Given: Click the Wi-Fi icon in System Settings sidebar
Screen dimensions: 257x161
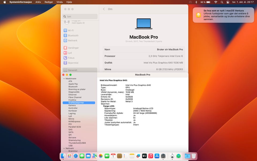Looking at the screenshot, I should coord(65,30).
